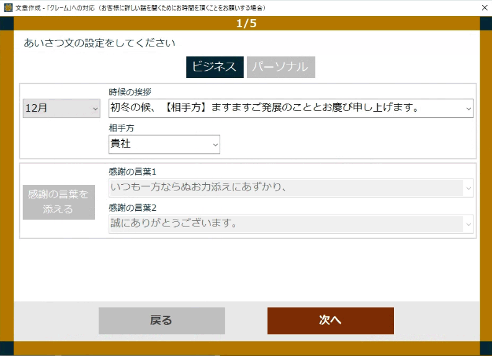Click the 1/5 step indicator
Screen dimensions: 492x356
[x=246, y=24]
